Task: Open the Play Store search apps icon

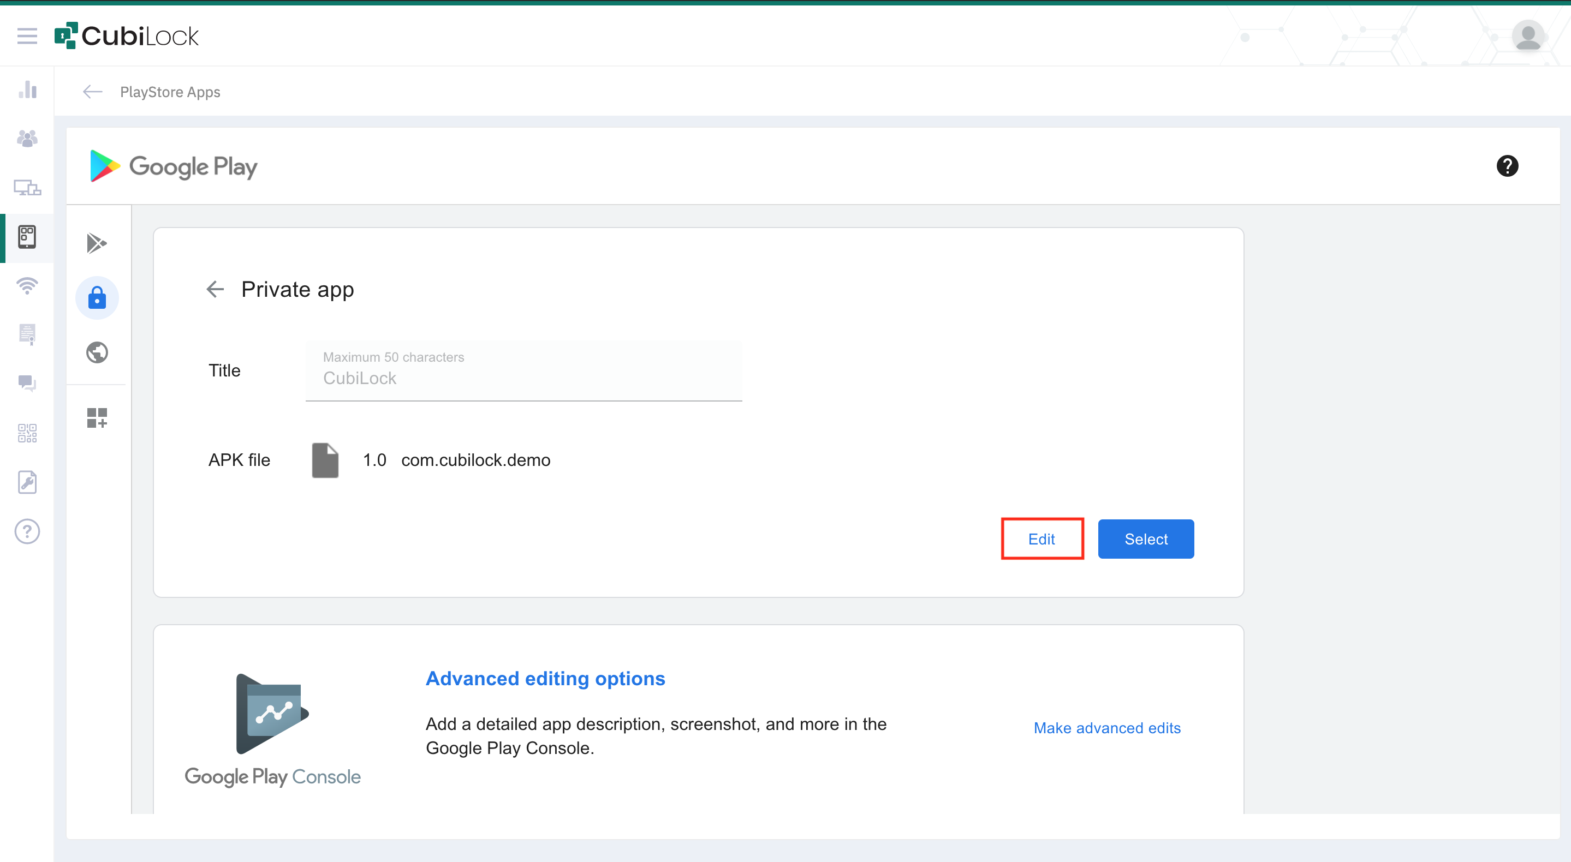Action: [x=97, y=243]
